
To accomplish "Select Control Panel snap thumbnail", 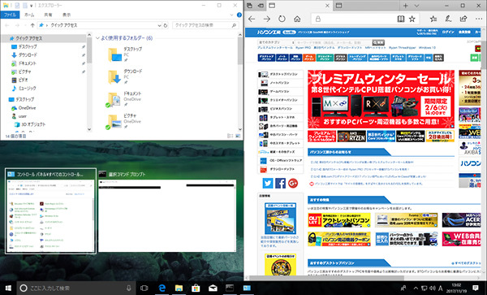I will 50,211.
